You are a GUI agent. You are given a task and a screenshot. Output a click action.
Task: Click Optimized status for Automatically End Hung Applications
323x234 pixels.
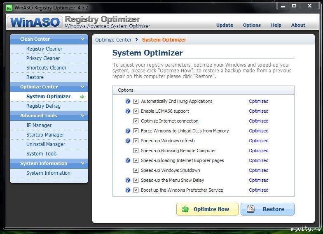(259, 101)
